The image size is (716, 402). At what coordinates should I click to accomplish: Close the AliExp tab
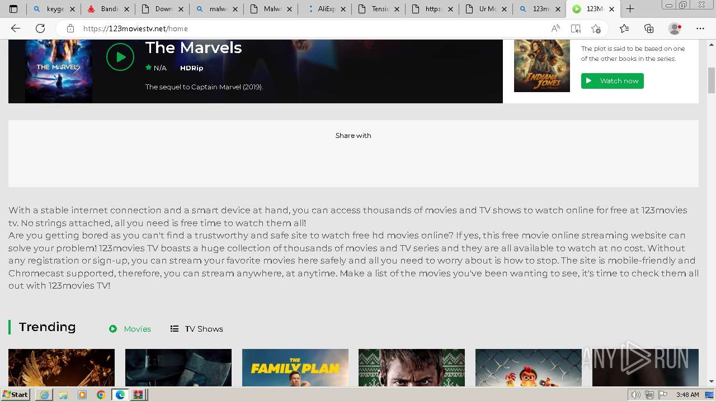(343, 9)
